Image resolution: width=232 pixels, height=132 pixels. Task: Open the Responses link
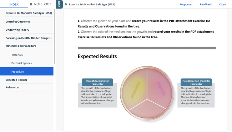click(186, 4)
